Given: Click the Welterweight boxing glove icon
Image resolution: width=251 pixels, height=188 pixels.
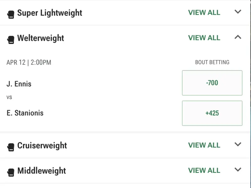Looking at the screenshot, I should pos(11,39).
